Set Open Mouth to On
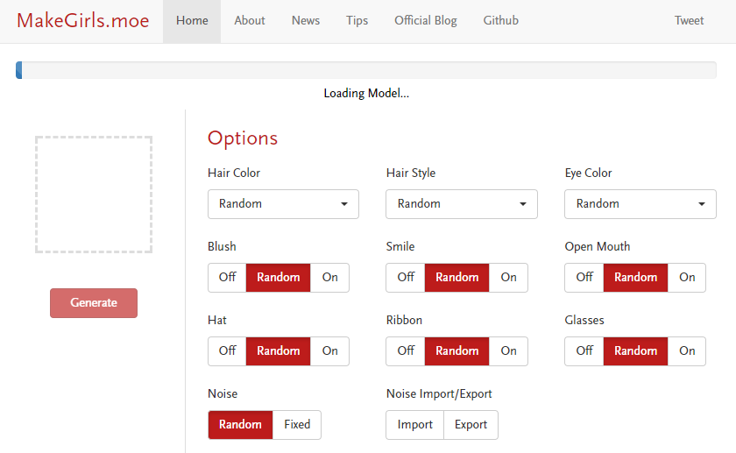 tap(687, 278)
